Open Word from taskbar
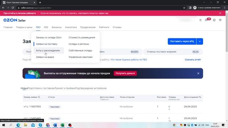This screenshot has height=128, width=228. coord(55,125)
